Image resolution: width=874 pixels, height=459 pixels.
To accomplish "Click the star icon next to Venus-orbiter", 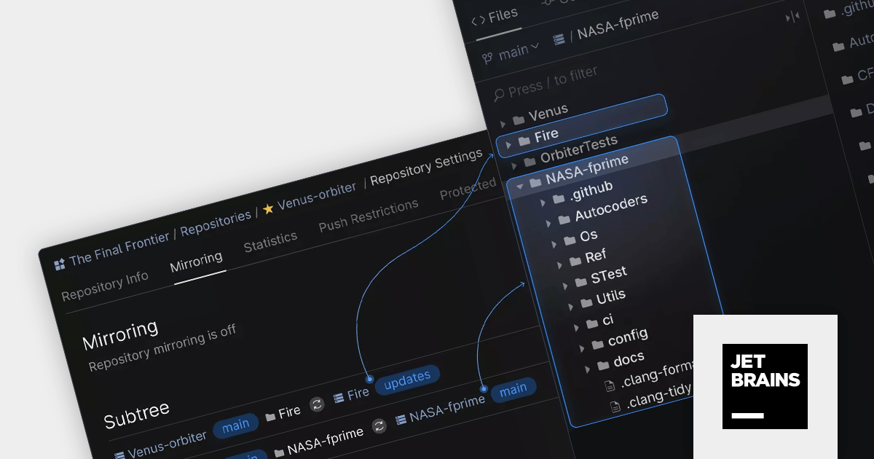I will 268,209.
